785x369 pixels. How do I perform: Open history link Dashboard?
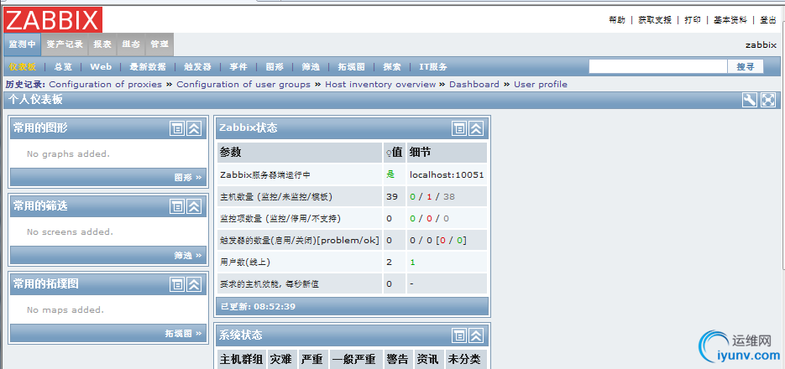(474, 84)
